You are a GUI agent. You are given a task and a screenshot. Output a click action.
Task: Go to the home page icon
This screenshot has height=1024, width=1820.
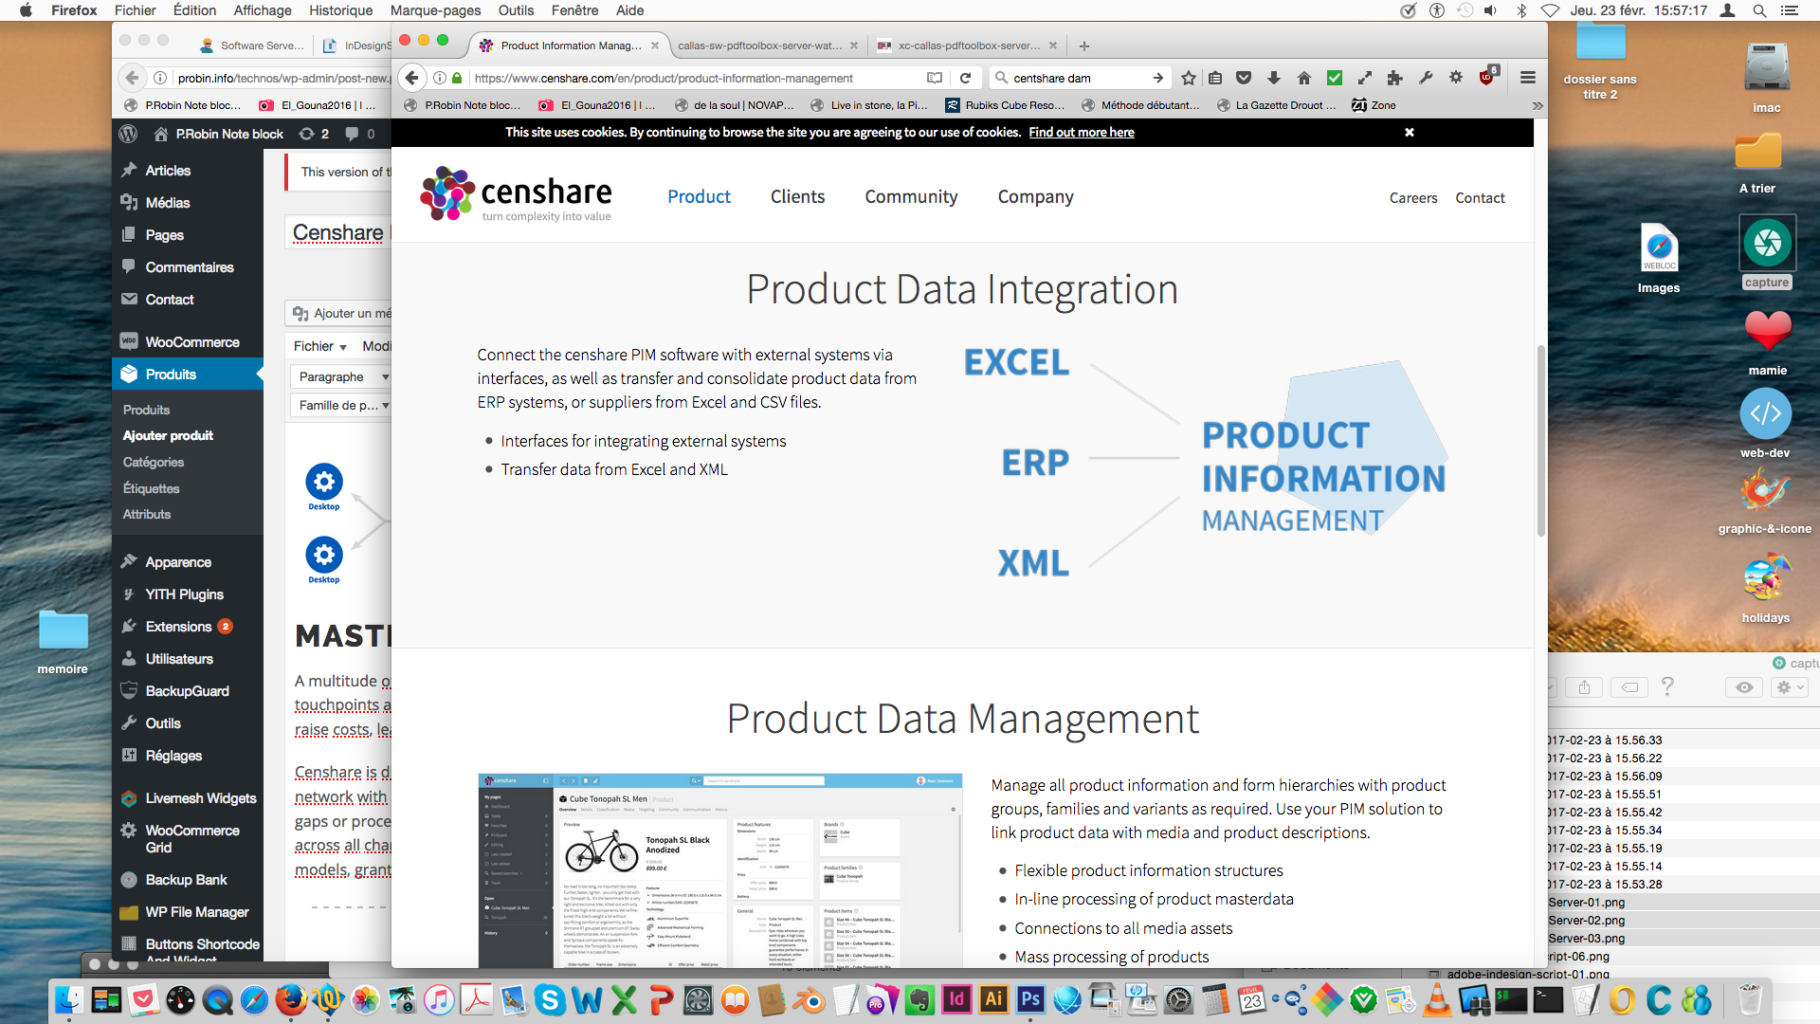click(1304, 78)
